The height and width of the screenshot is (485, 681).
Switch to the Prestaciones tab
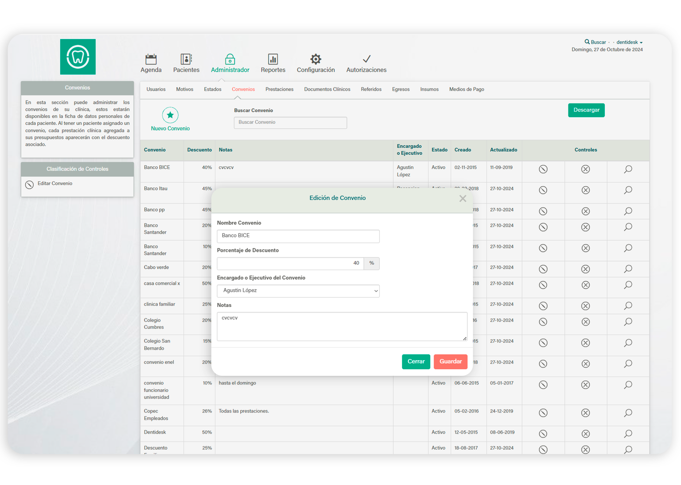[279, 89]
